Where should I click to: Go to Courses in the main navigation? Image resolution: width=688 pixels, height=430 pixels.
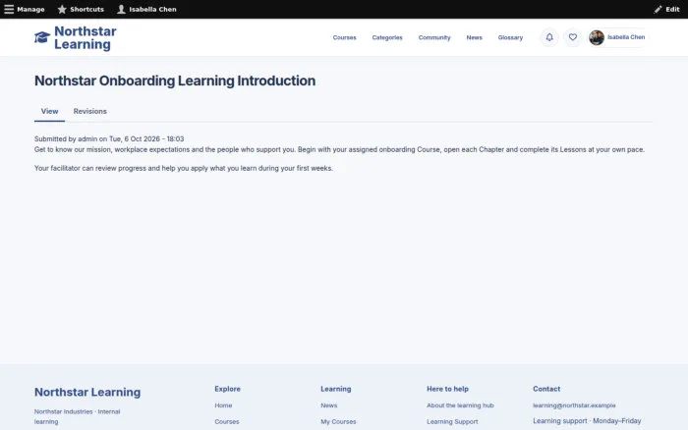[344, 37]
